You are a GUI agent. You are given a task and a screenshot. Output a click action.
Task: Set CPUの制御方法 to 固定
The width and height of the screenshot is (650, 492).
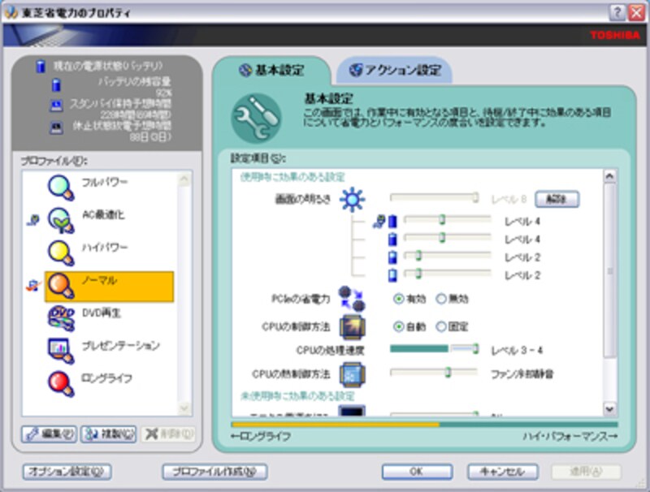pos(442,326)
